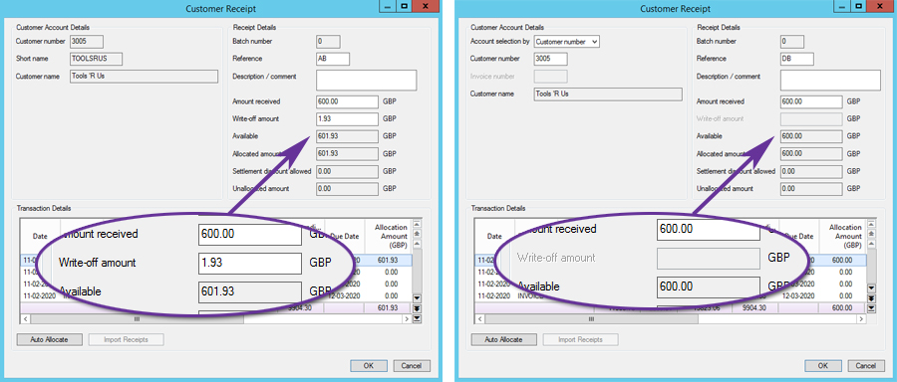Click the Reference field containing DB
This screenshot has height=382, width=897.
[x=797, y=59]
